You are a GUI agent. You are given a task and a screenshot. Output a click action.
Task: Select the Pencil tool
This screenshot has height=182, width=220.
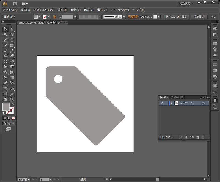coord(12,51)
